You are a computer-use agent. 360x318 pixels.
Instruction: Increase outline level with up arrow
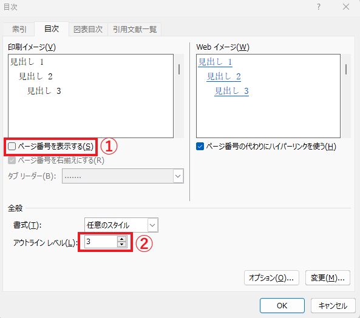tap(121, 239)
